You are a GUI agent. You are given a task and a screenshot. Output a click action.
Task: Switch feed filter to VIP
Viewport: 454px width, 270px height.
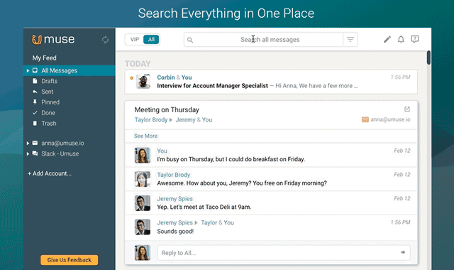click(x=135, y=40)
